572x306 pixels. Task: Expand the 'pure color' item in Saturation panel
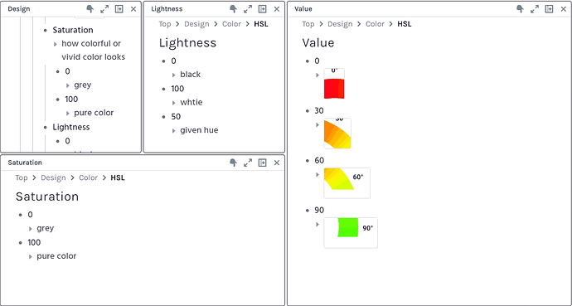click(31, 256)
